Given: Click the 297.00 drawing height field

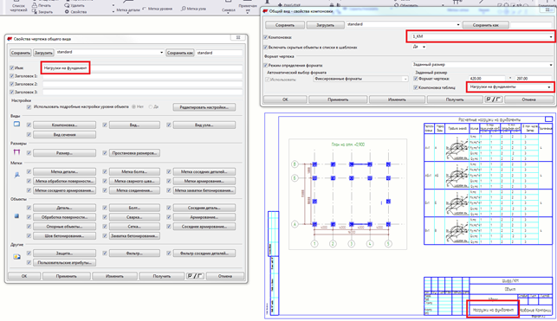Looking at the screenshot, I should click(534, 79).
